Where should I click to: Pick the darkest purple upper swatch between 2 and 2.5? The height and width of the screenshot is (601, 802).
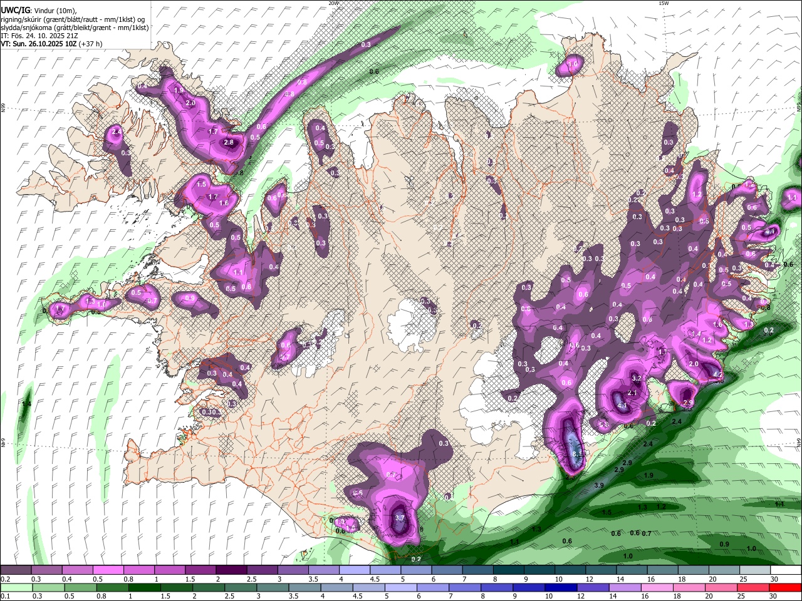tap(231, 570)
